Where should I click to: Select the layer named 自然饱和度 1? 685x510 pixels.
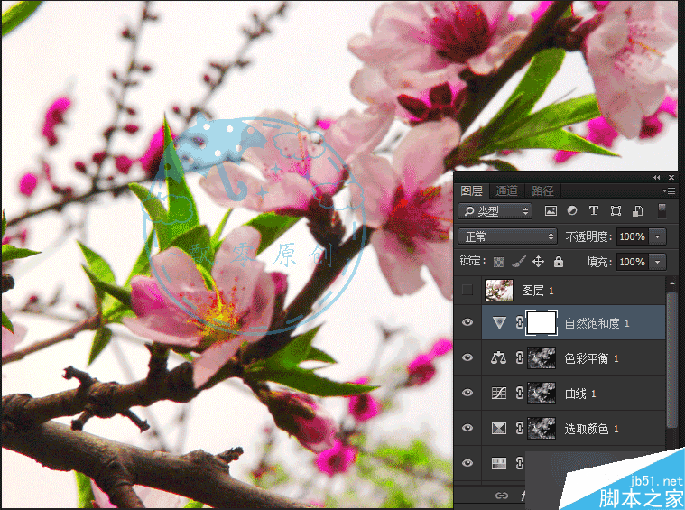click(x=597, y=323)
